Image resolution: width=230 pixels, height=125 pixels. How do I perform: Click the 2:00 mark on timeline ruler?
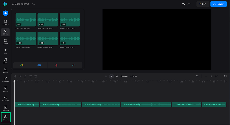point(181,82)
